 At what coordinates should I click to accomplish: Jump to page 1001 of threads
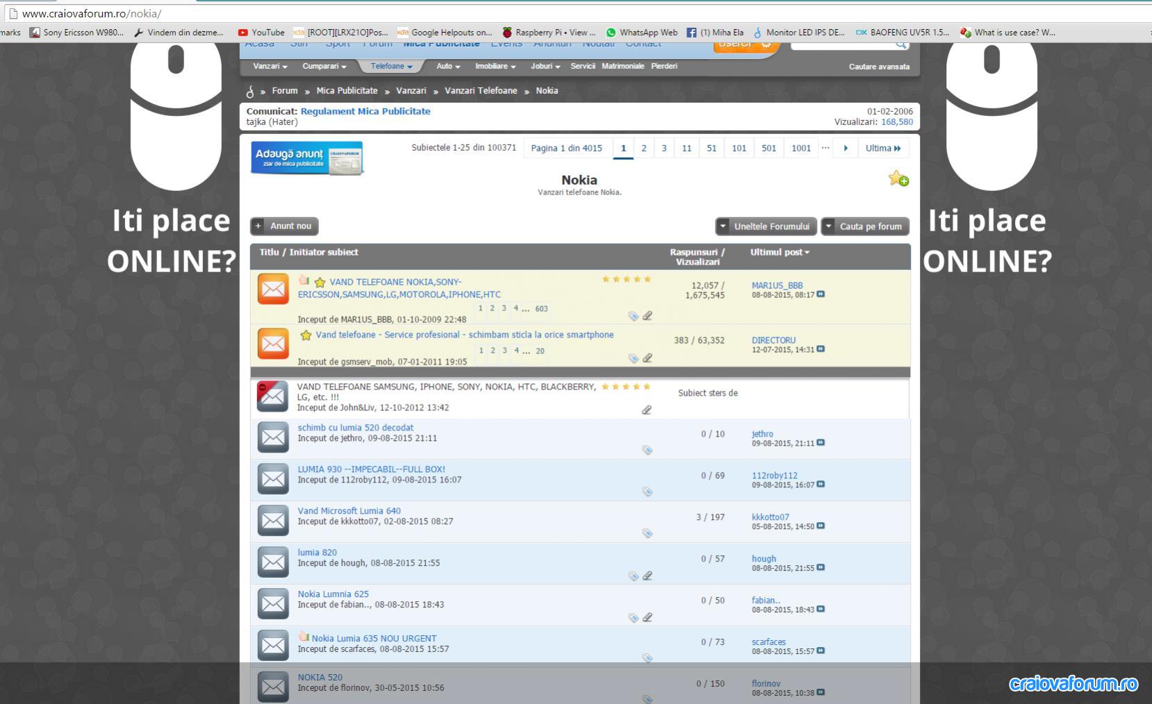(801, 148)
